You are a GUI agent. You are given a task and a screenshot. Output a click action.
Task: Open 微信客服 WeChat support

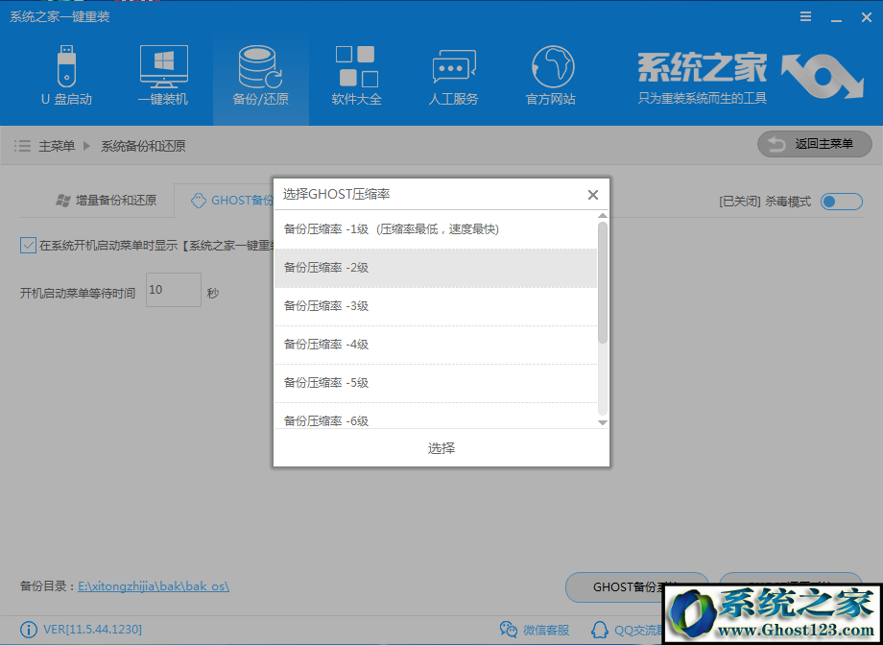click(x=535, y=629)
